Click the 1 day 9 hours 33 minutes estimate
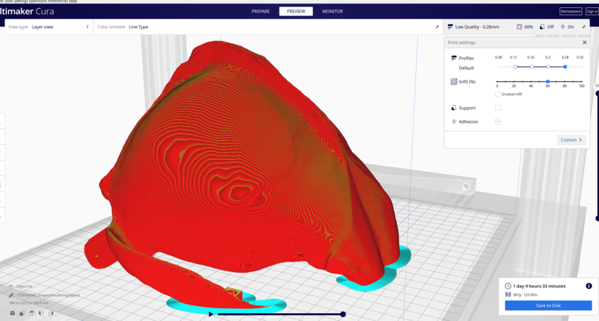Image resolution: width=599 pixels, height=321 pixels. tap(539, 286)
